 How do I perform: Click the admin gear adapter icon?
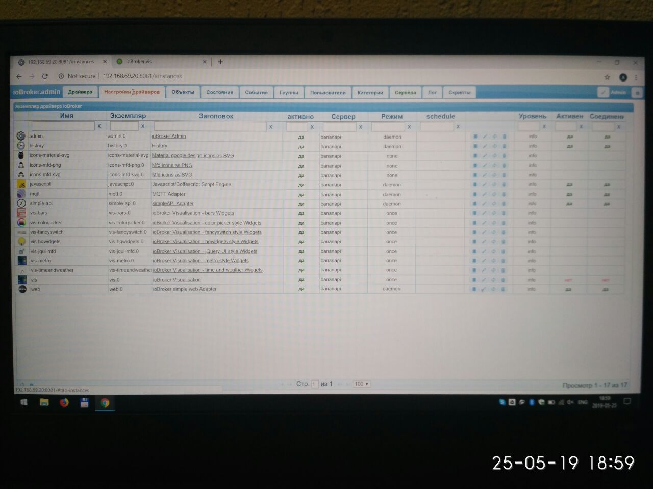21,136
